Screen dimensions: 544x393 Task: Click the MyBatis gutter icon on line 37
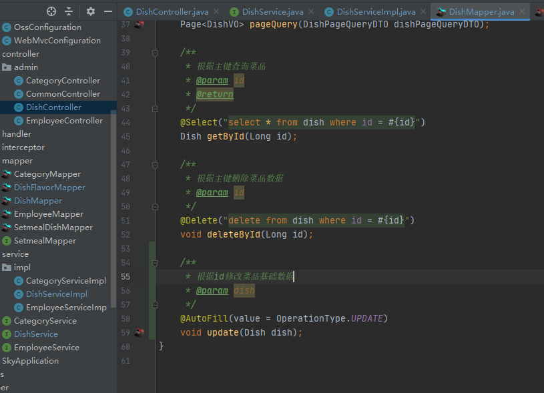point(139,25)
